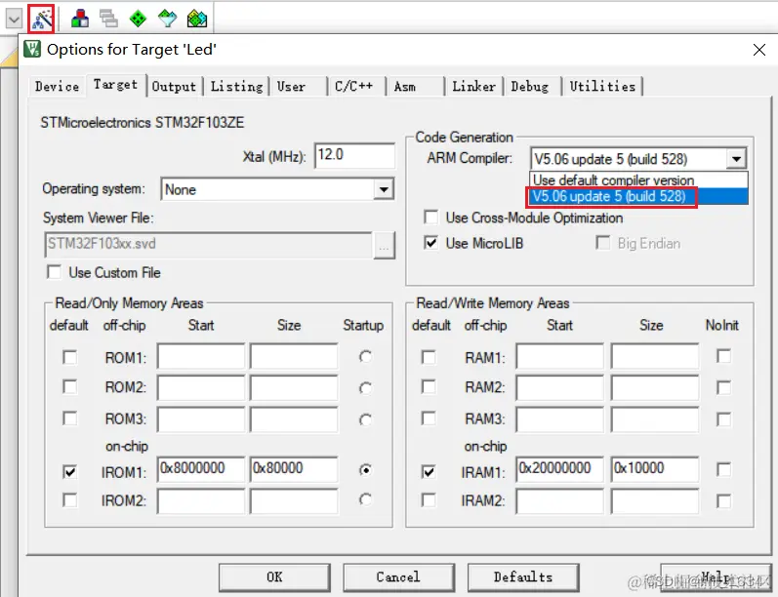Uncheck Use MicroLIB
This screenshot has height=597, width=778.
point(430,243)
